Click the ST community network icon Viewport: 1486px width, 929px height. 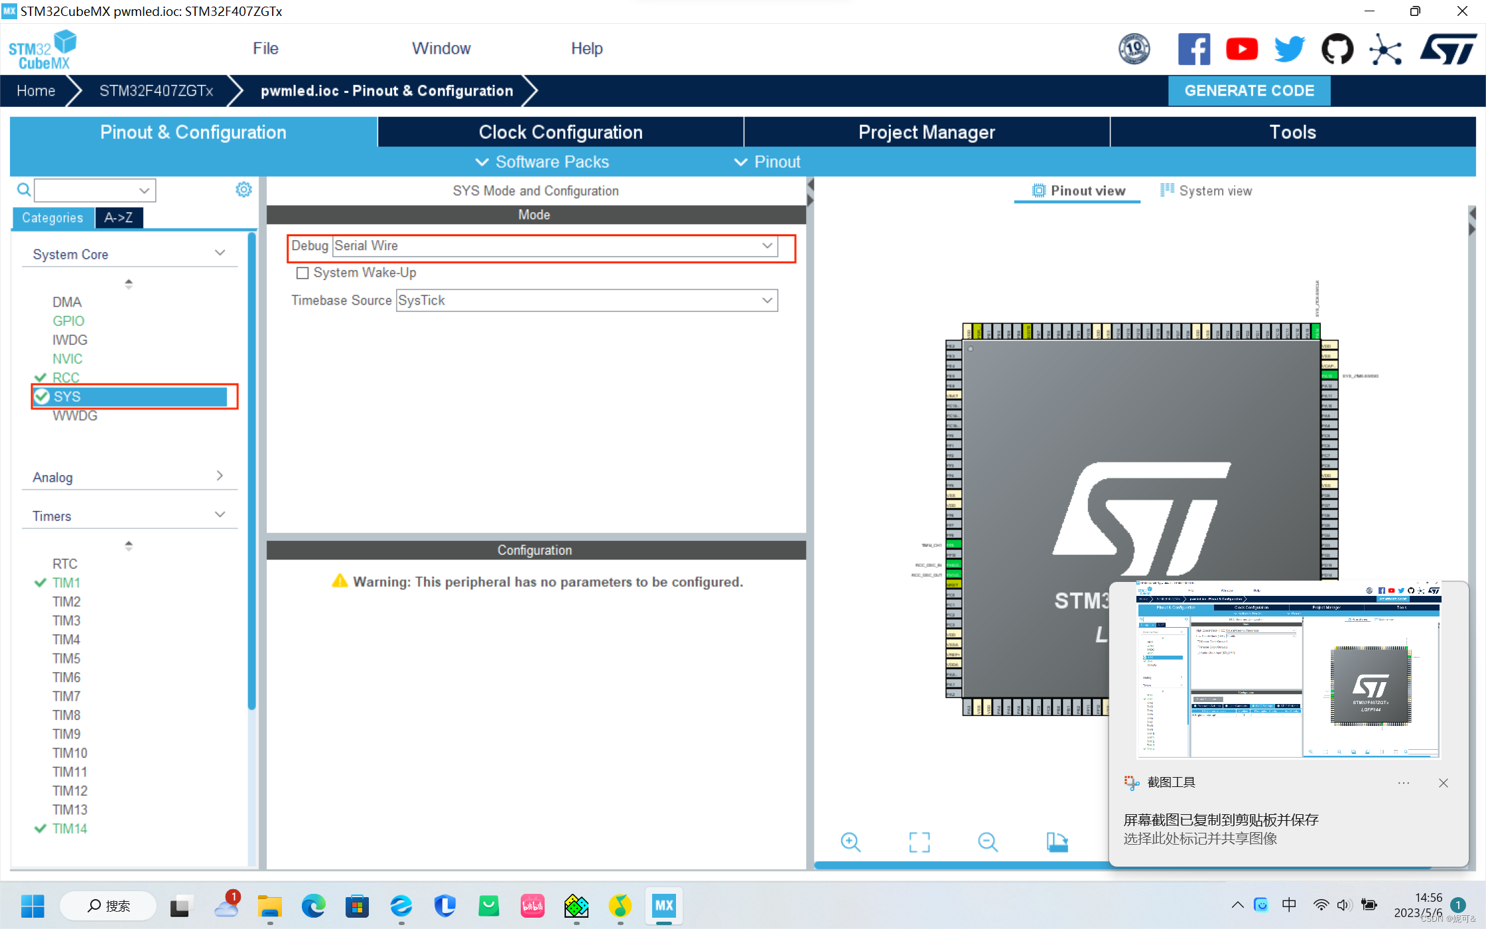1386,49
